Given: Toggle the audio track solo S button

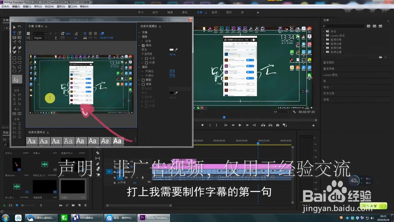Looking at the screenshot, I should coord(137,177).
